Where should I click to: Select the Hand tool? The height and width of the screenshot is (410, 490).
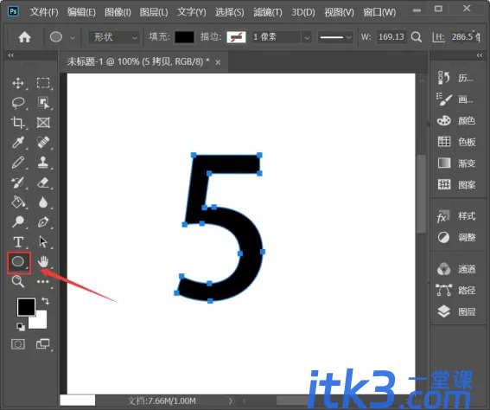coord(43,261)
